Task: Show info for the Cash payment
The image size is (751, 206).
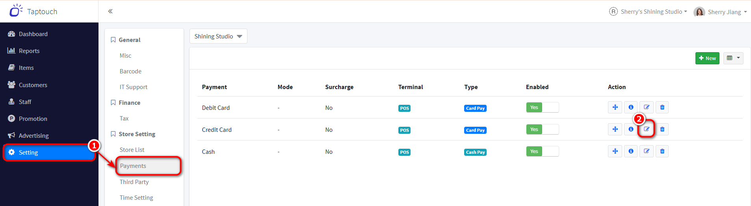Action: tap(631, 151)
